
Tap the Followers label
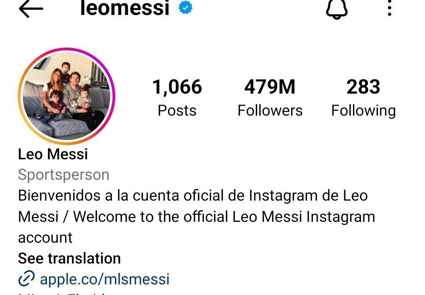(270, 111)
